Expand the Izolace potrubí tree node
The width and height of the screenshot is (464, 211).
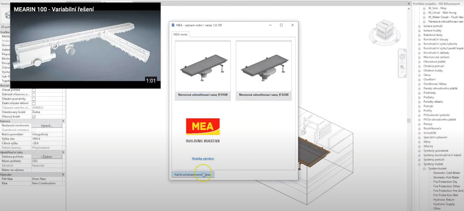419,26
